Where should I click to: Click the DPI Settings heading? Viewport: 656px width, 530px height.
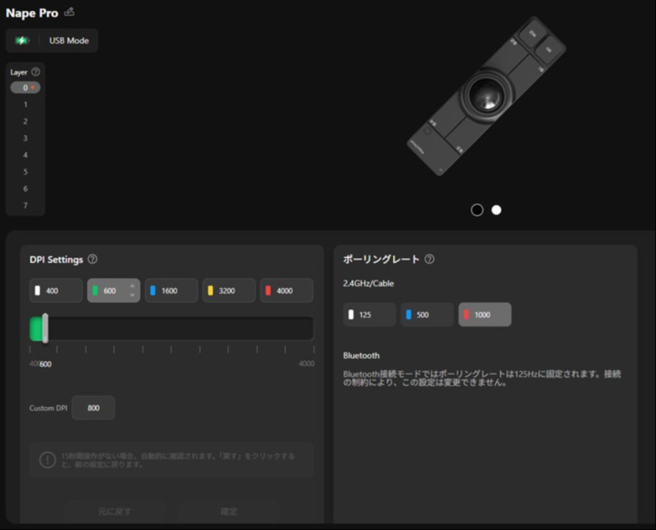tap(56, 259)
